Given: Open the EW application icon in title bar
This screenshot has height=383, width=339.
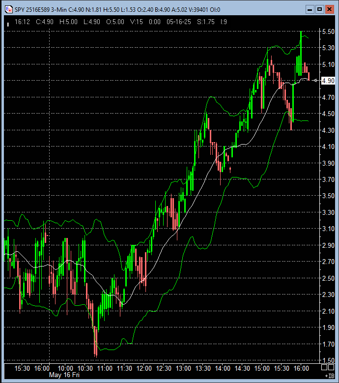Looking at the screenshot, I should (8, 9).
